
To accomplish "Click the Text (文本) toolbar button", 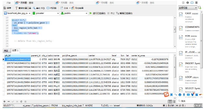I will click(64, 8).
